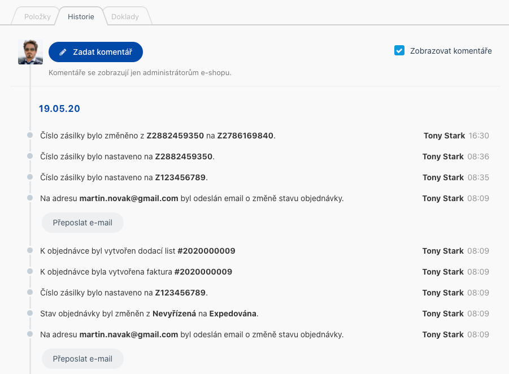Click the timeline dot for the 08:36 entry
The image size is (509, 374).
30,156
